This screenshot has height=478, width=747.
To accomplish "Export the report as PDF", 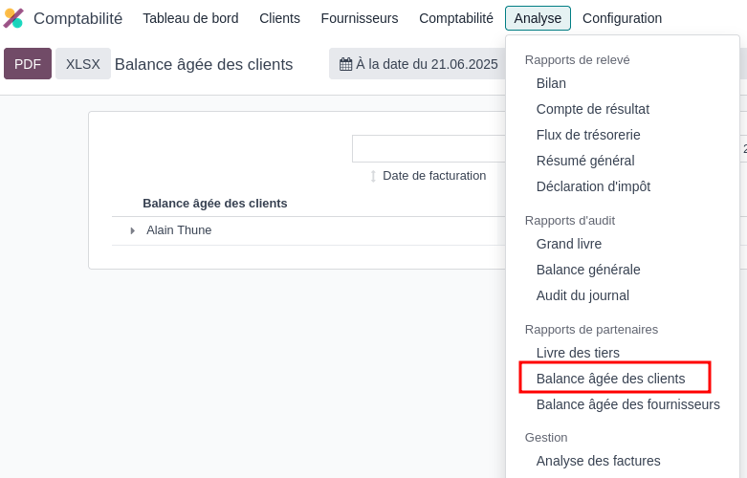I will (x=28, y=64).
